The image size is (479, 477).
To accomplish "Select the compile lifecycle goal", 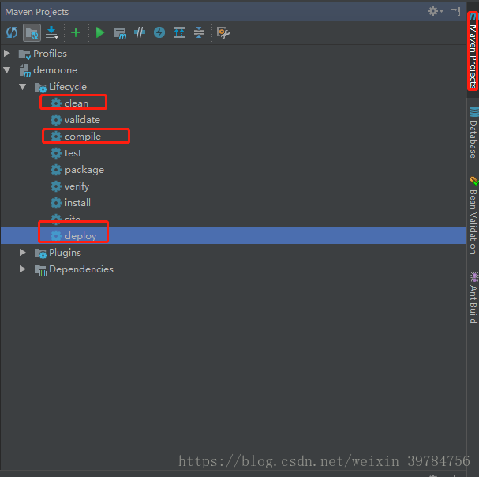I will pos(83,137).
